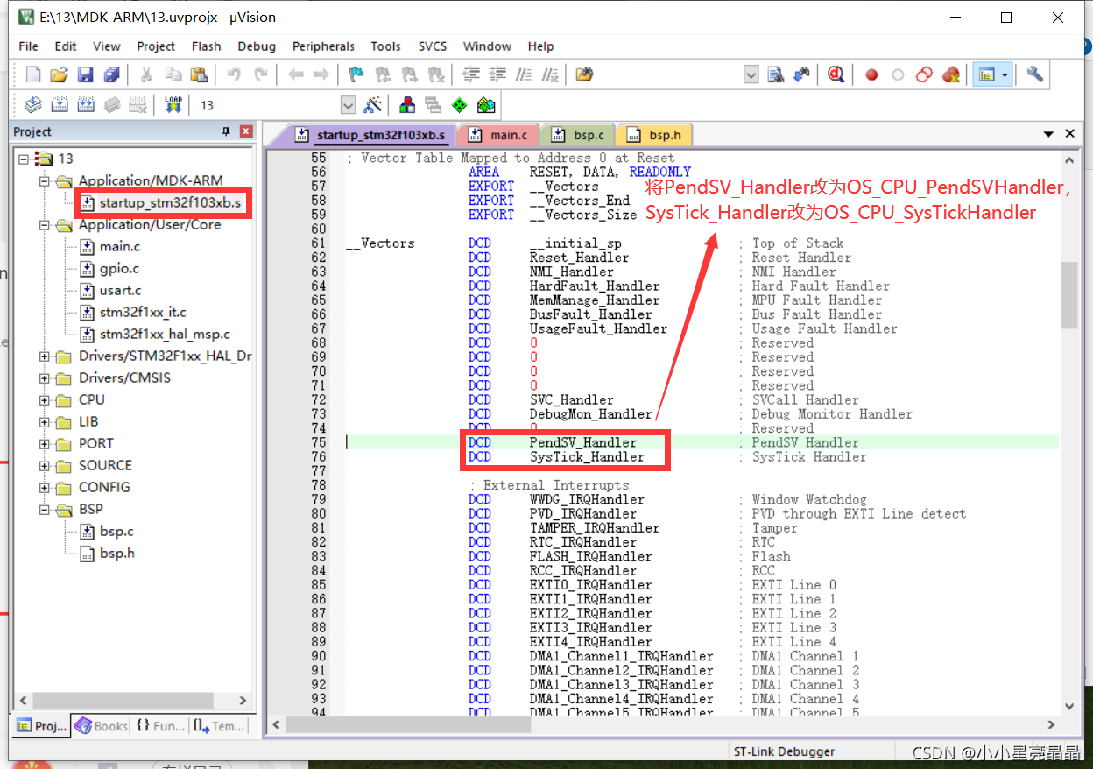Image resolution: width=1093 pixels, height=769 pixels.
Task: Close the active editor tab
Action: pos(1069,134)
